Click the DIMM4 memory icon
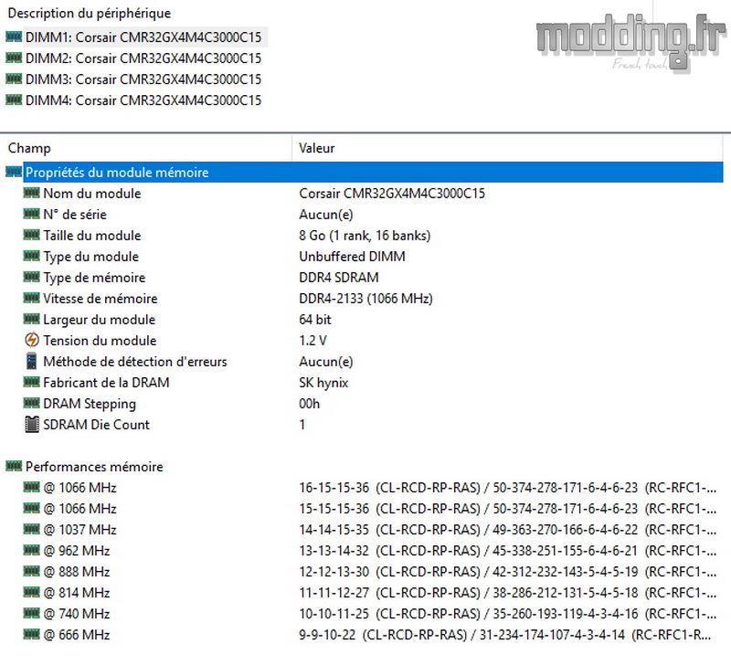The image size is (731, 665). coord(14,100)
